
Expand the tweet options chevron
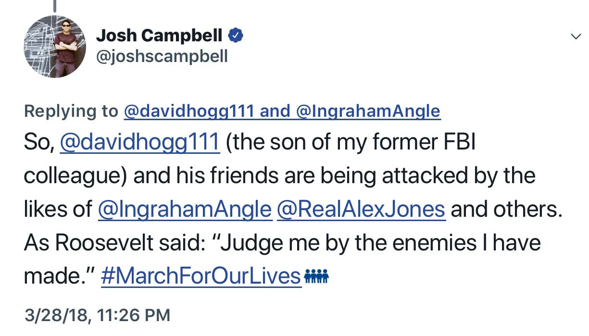click(575, 37)
